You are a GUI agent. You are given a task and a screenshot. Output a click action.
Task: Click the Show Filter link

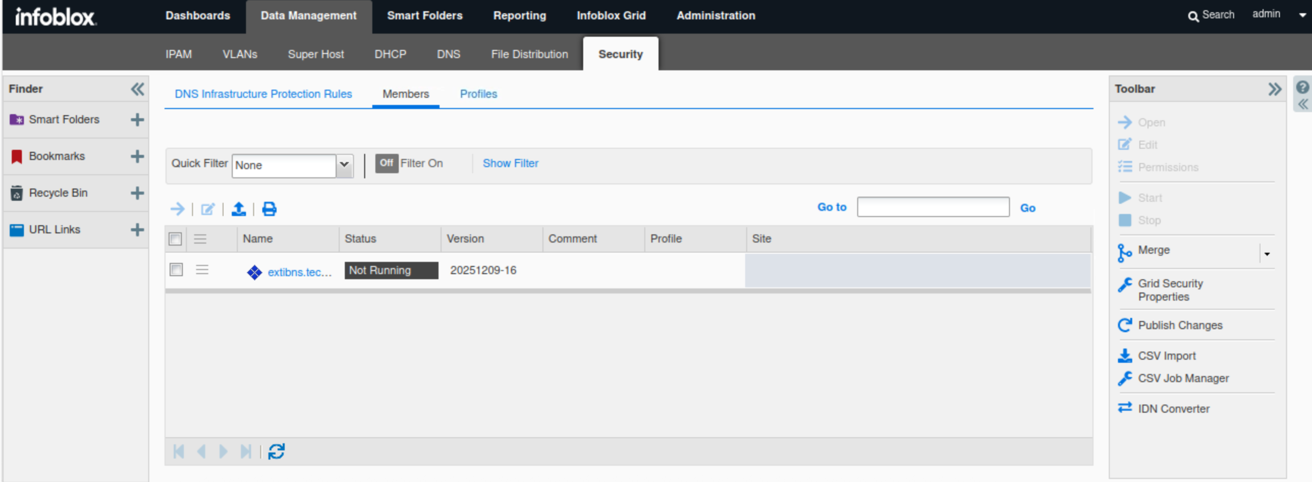510,164
